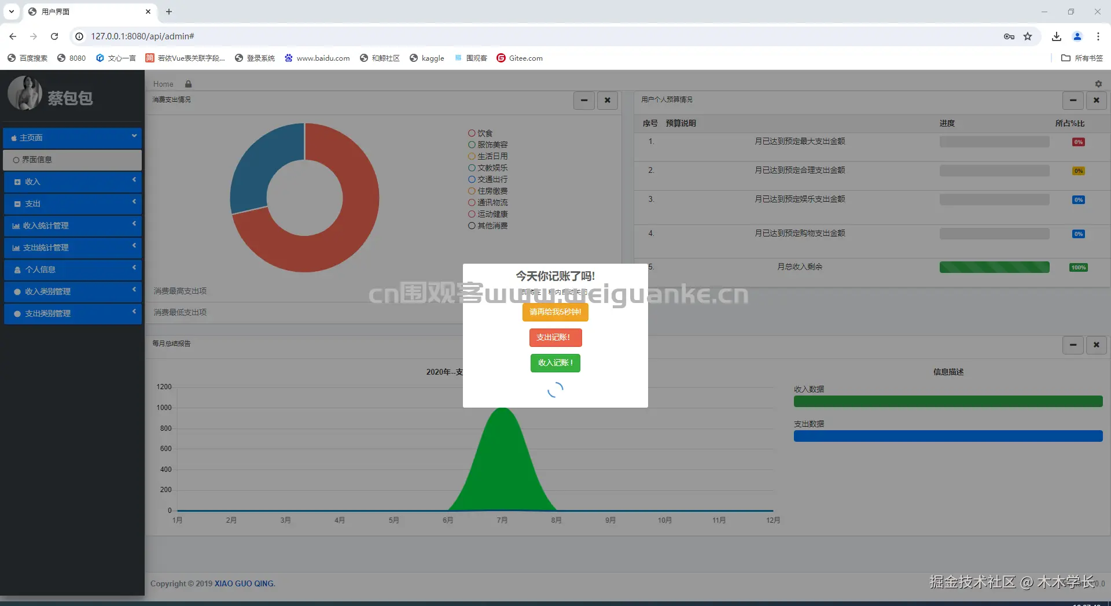Click the circle icon beside 收入类别管理

point(17,292)
